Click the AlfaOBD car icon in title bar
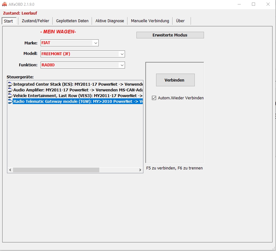 (x=4, y=4)
